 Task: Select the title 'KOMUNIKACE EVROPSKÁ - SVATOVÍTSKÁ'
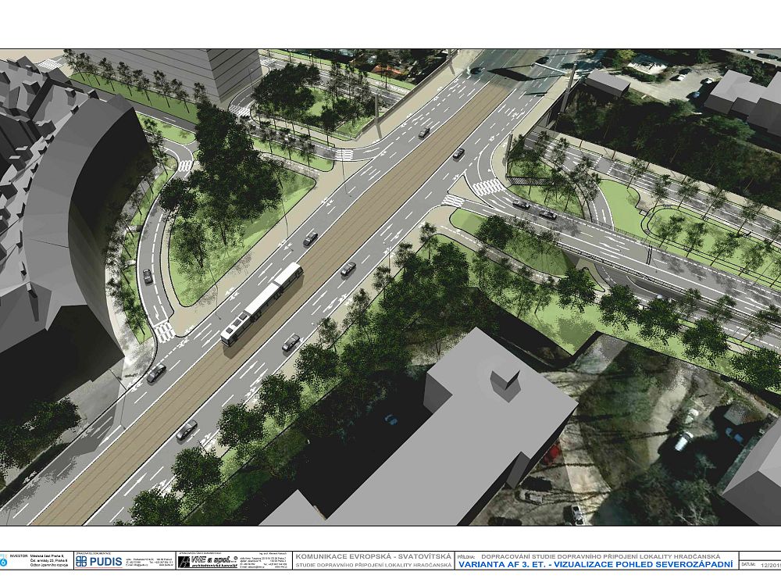(x=373, y=556)
